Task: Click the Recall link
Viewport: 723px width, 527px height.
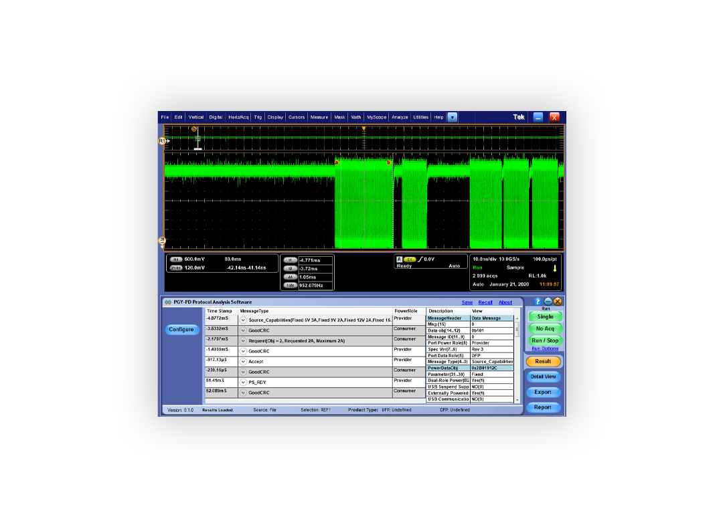Action: coord(485,303)
